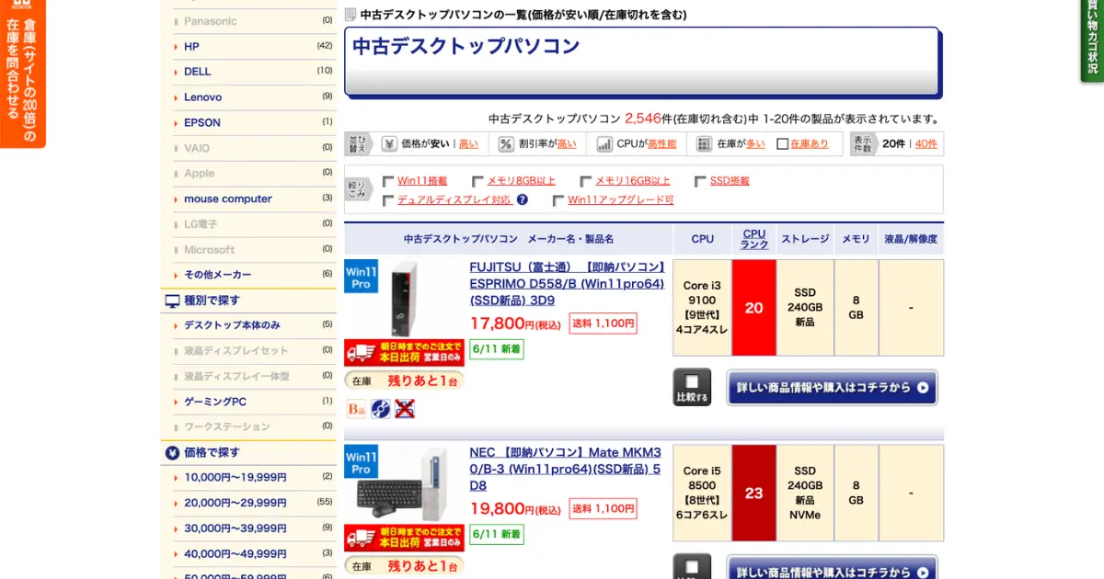Click the 2,546 product count text
Screen dimensions: 1104x579
pos(643,118)
